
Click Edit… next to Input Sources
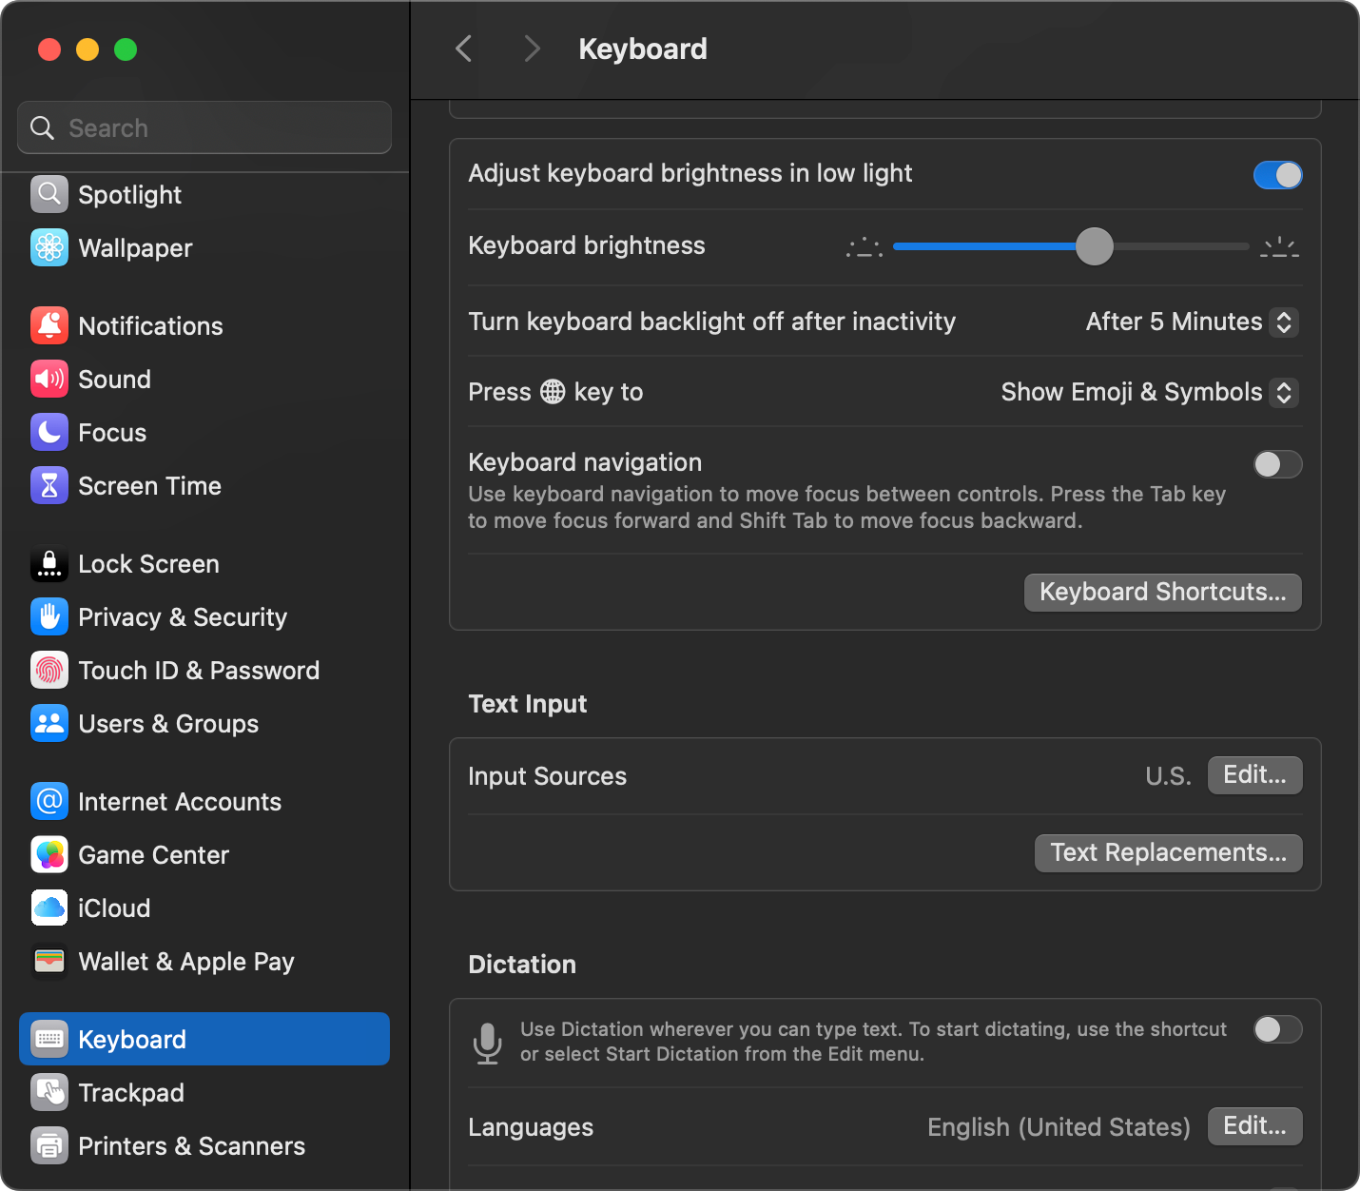pyautogui.click(x=1255, y=775)
